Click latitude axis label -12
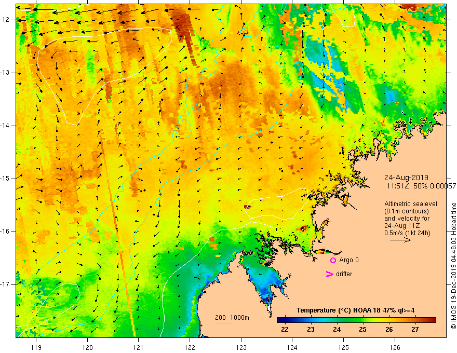The height and width of the screenshot is (353, 457). 5,20
